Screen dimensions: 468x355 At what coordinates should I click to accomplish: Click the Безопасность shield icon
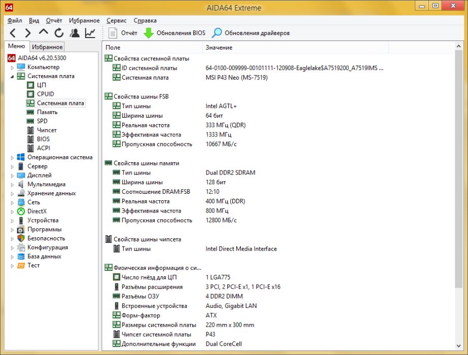(21, 238)
